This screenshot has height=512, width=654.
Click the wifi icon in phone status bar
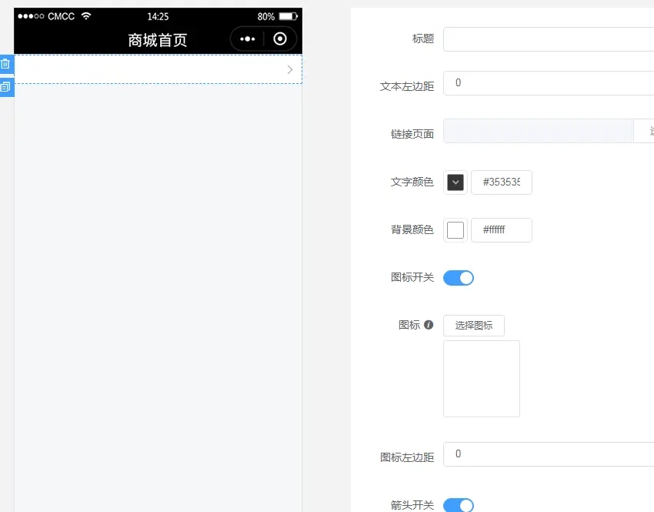pos(86,16)
